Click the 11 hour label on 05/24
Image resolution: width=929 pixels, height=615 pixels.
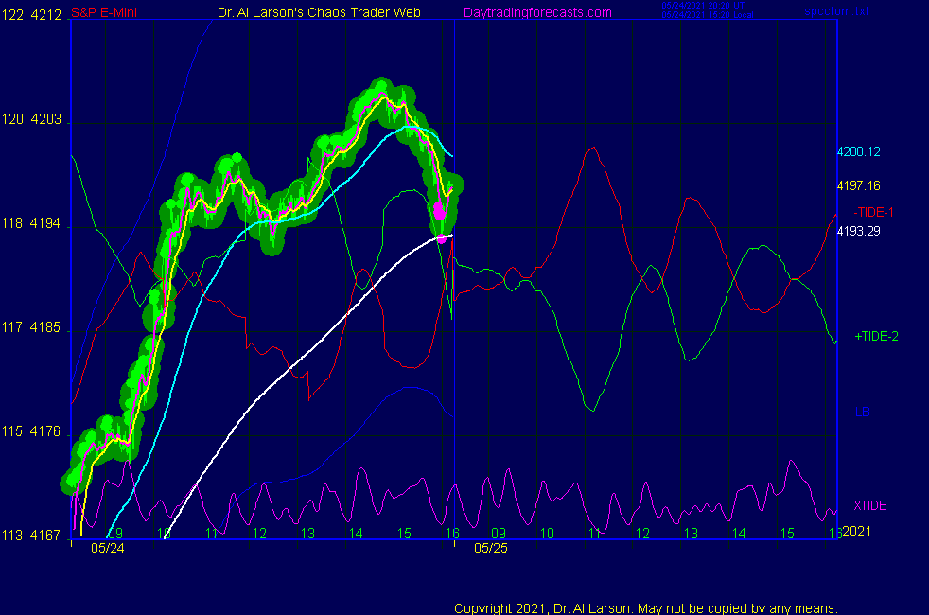(x=212, y=534)
